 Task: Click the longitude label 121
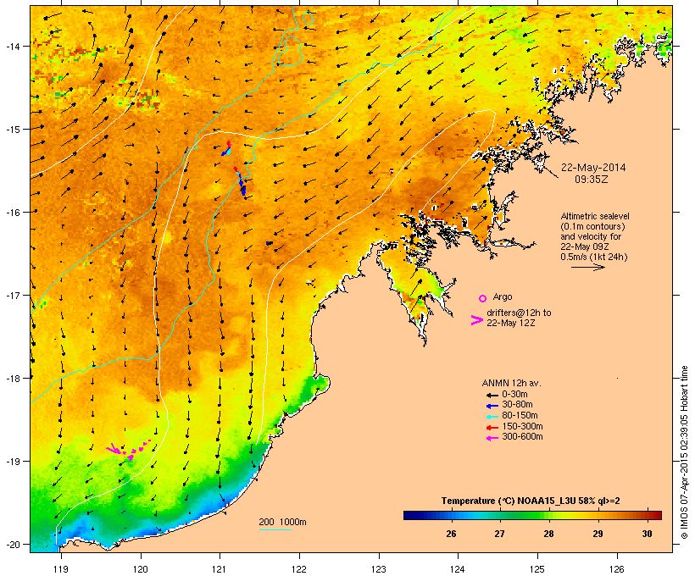tap(220, 569)
